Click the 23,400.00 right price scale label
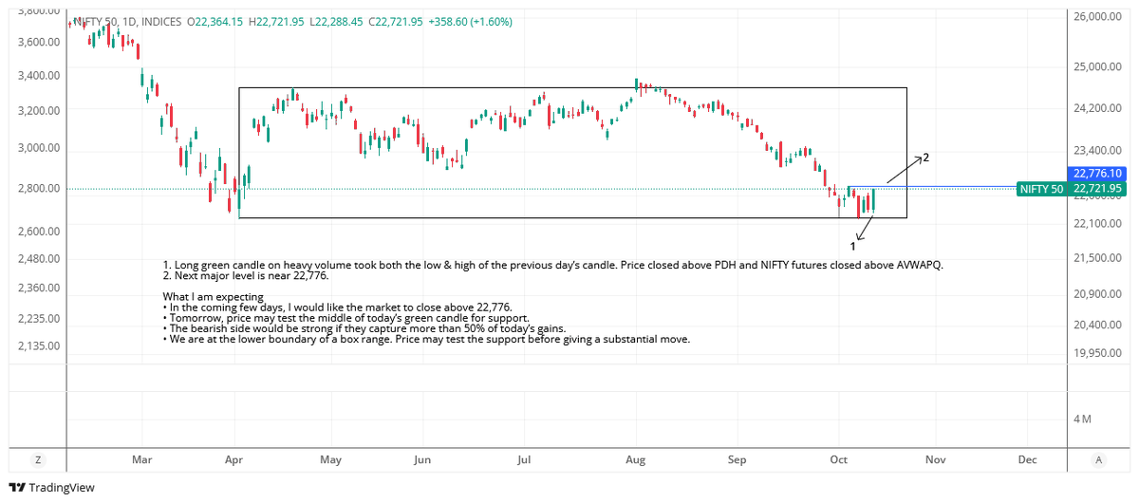This screenshot has width=1139, height=503. point(1098,151)
